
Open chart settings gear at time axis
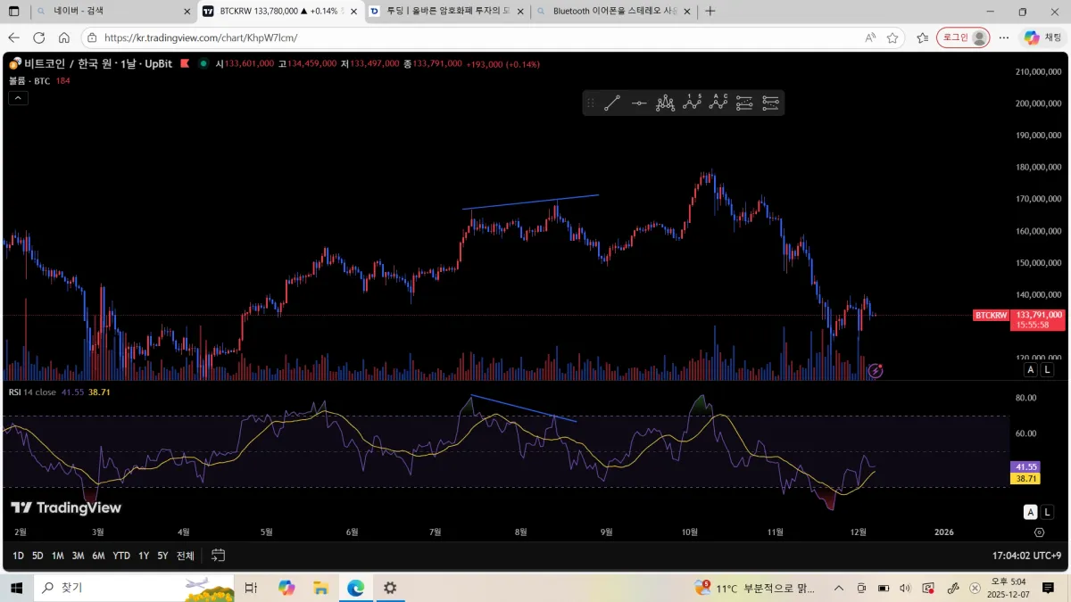pos(1039,532)
